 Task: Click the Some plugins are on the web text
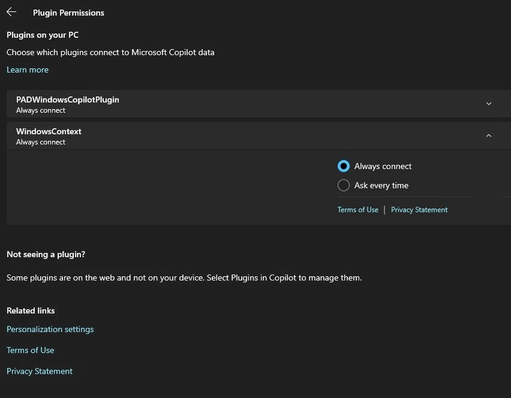[x=184, y=278]
